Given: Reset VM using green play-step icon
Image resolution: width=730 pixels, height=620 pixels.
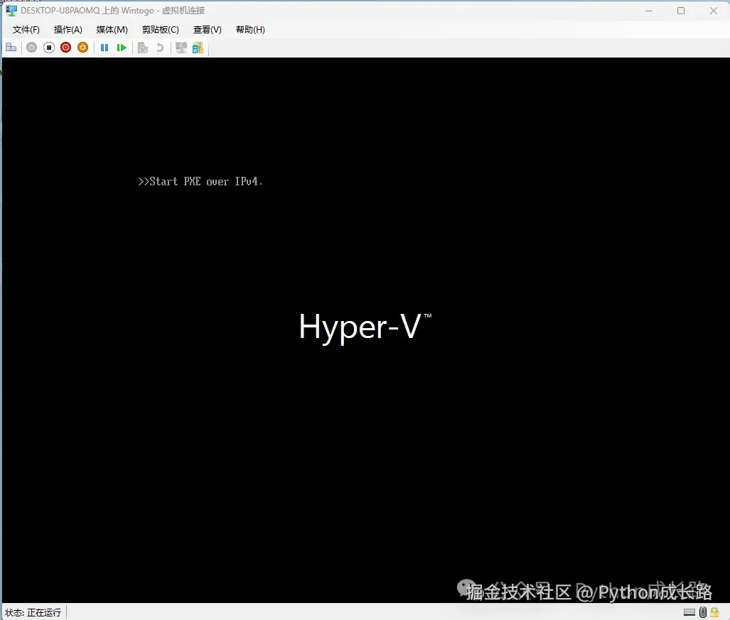Looking at the screenshot, I should 122,48.
